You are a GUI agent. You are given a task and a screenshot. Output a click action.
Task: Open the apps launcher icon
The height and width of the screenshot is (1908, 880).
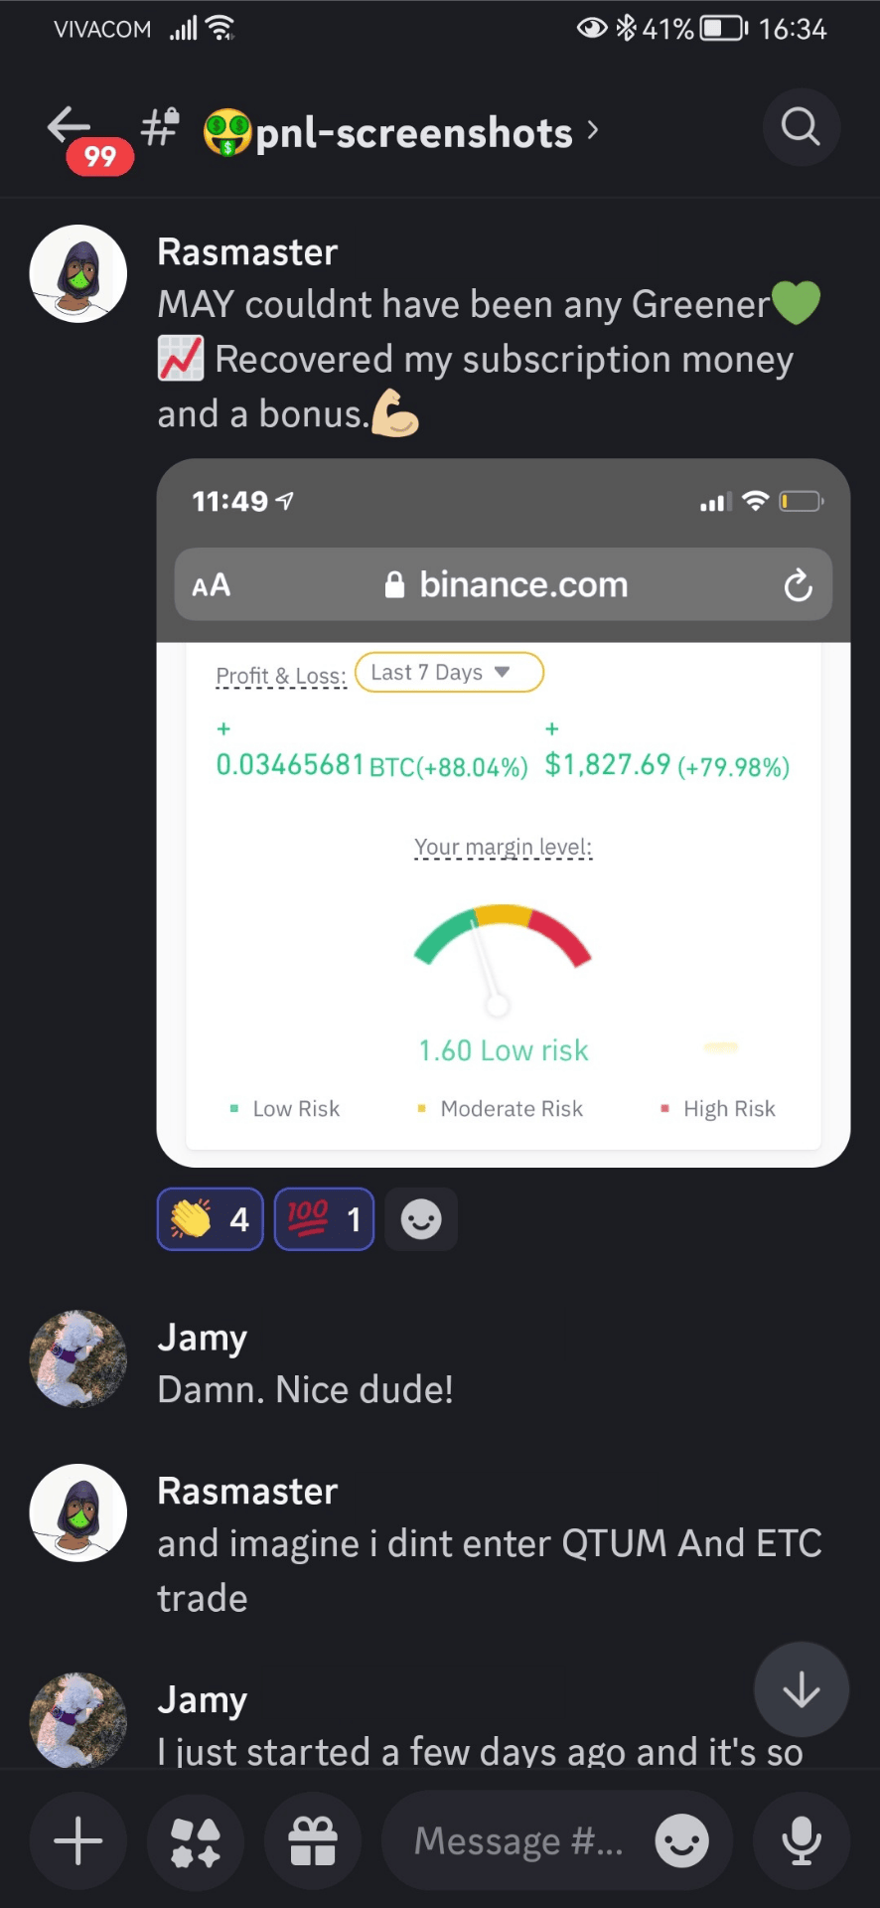[196, 1841]
